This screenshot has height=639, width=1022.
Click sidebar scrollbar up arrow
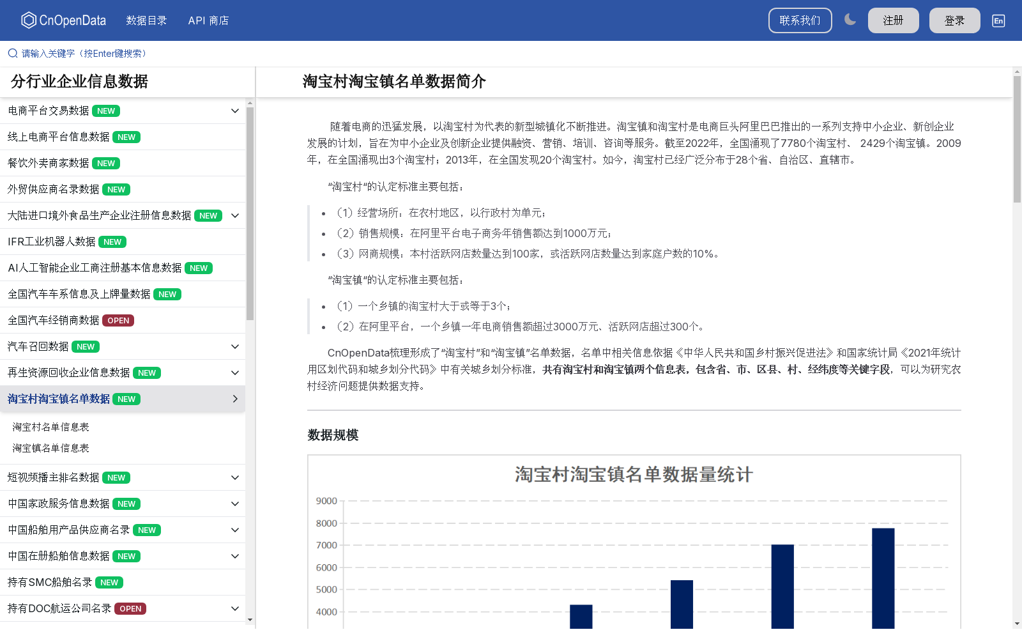coord(250,102)
